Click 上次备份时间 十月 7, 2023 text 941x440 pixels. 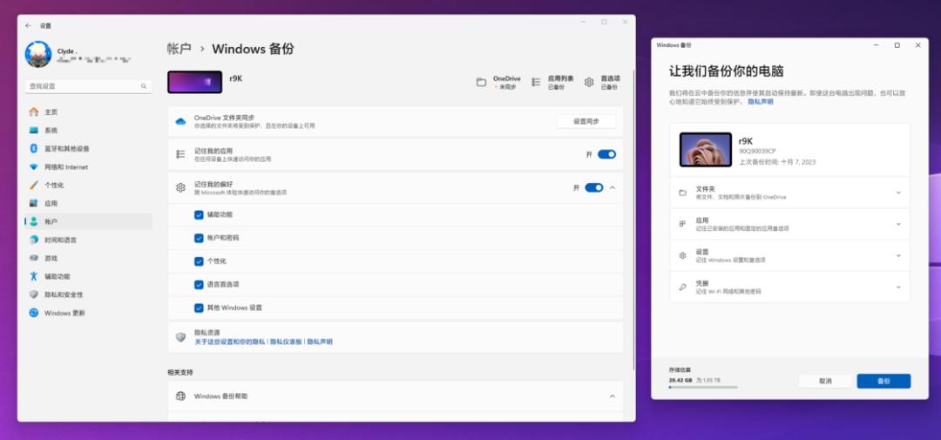777,162
